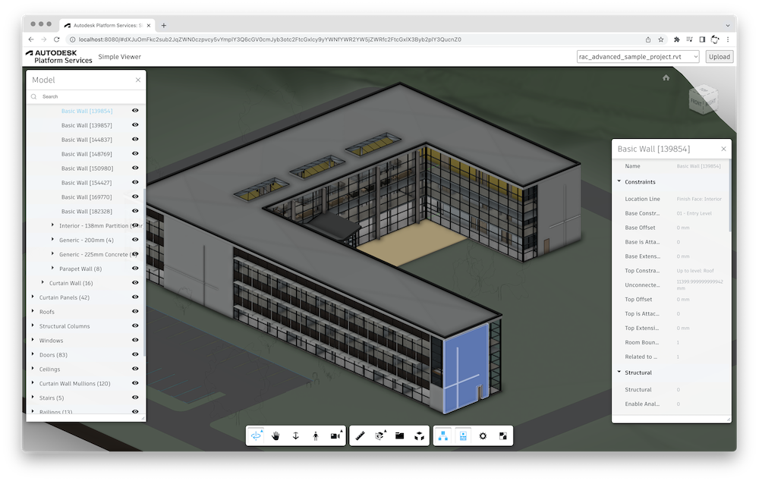Click the Explode model cube icon
759x481 pixels.
(419, 436)
